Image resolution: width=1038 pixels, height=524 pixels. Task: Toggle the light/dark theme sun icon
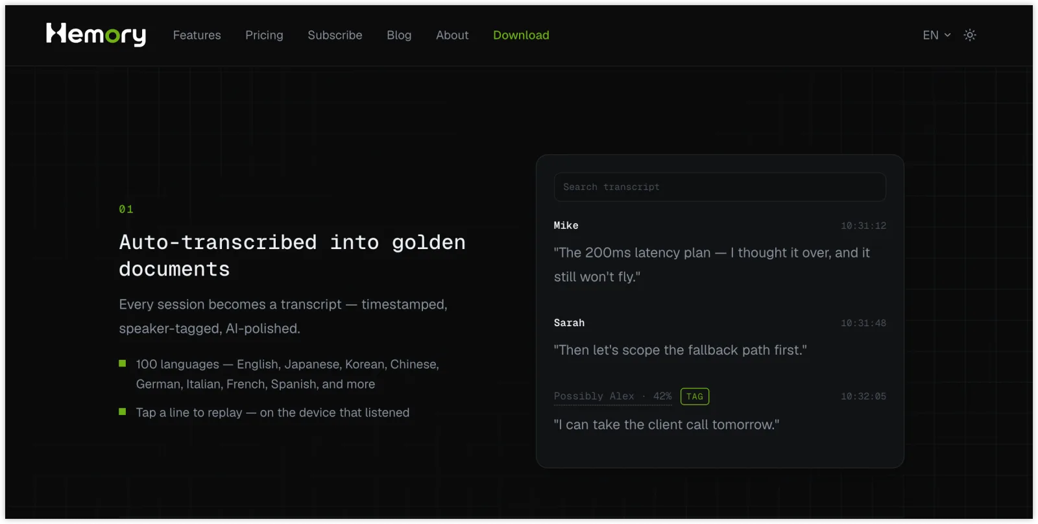coord(970,35)
